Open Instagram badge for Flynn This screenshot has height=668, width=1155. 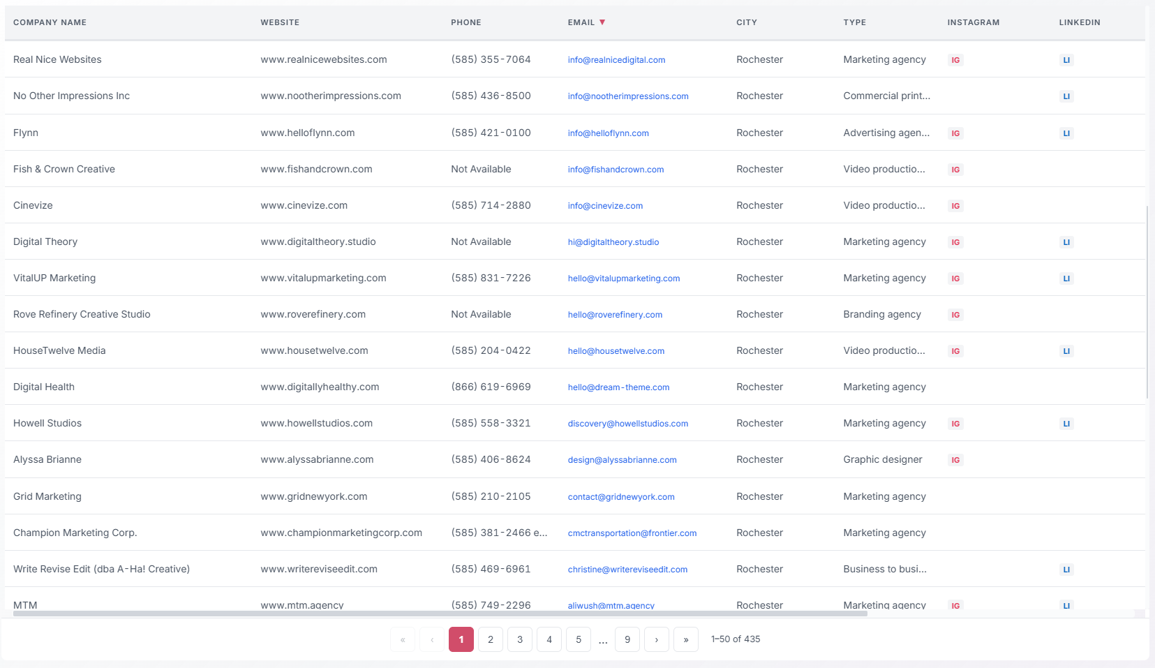(x=955, y=133)
